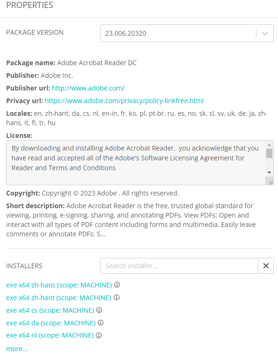Screen dimensions: 278x354
Task: Click license box scroll down arrow
Action: [x=269, y=173]
